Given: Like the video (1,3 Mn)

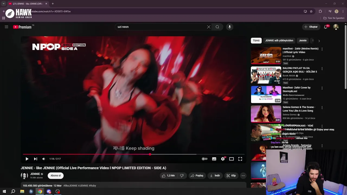Looking at the screenshot, I should click(168, 175).
